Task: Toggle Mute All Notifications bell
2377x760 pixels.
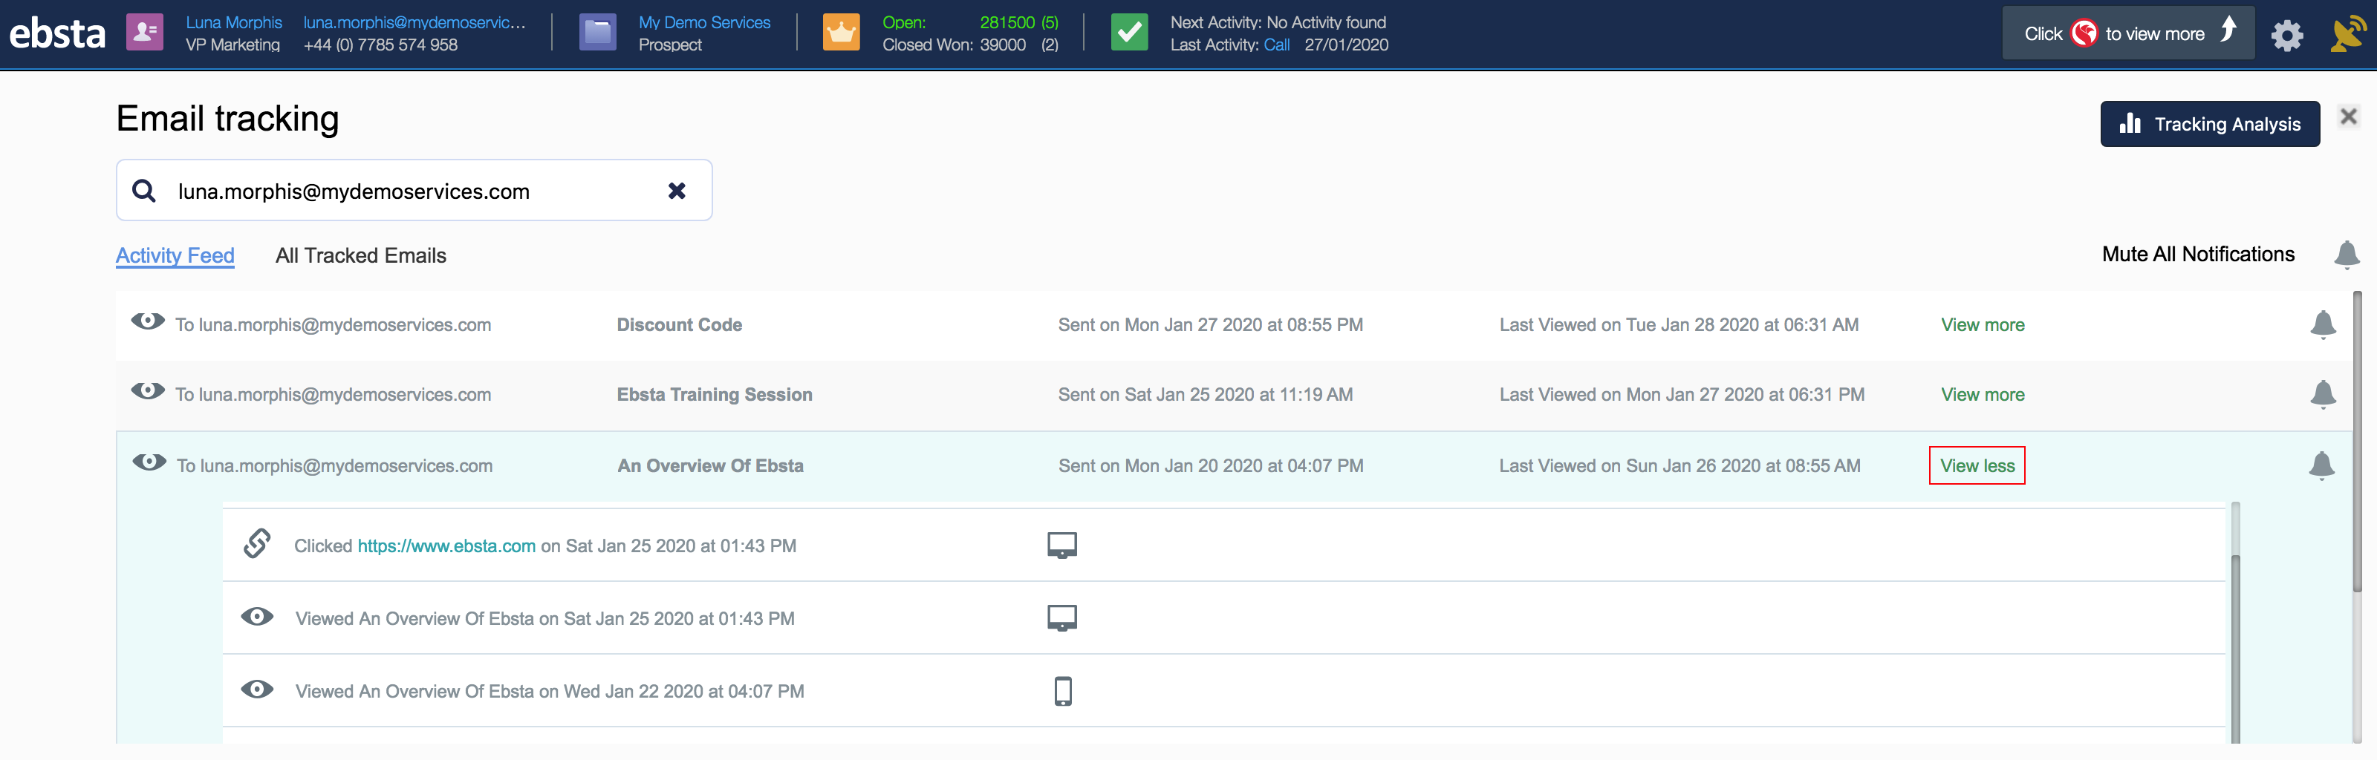Action: 2346,255
